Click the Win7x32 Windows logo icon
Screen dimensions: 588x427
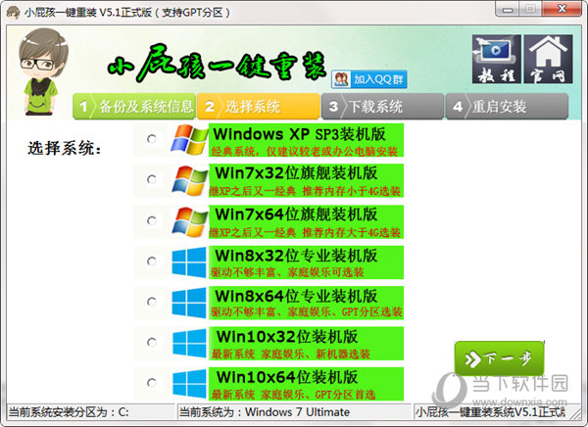(189, 180)
